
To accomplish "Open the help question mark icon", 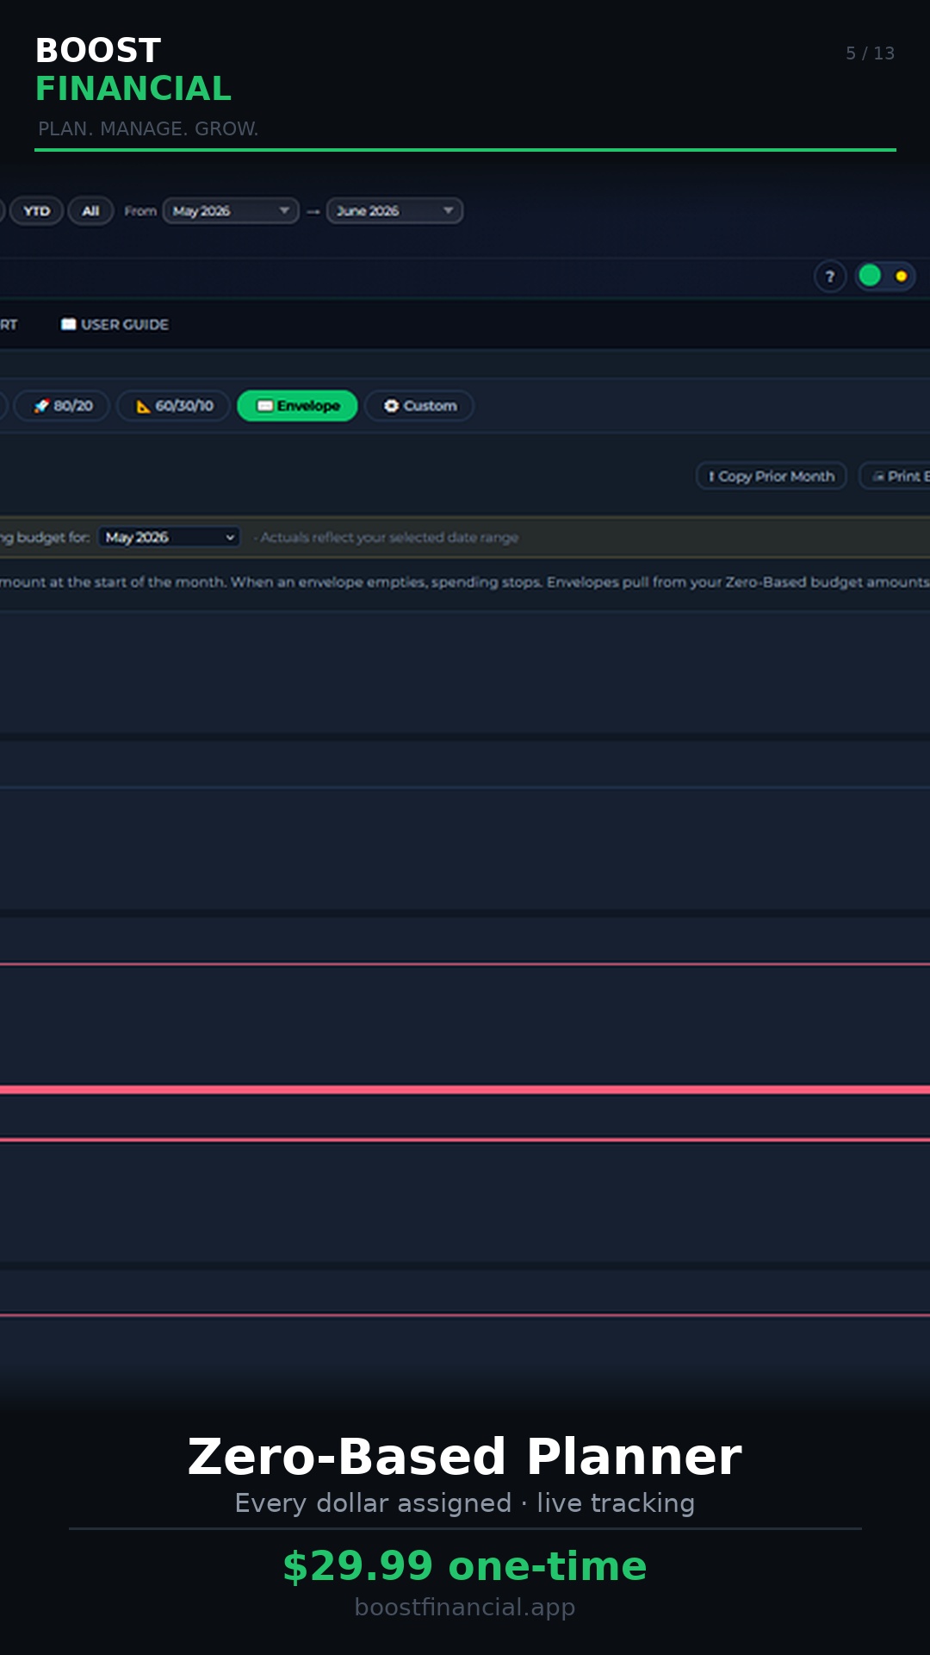I will coord(830,277).
